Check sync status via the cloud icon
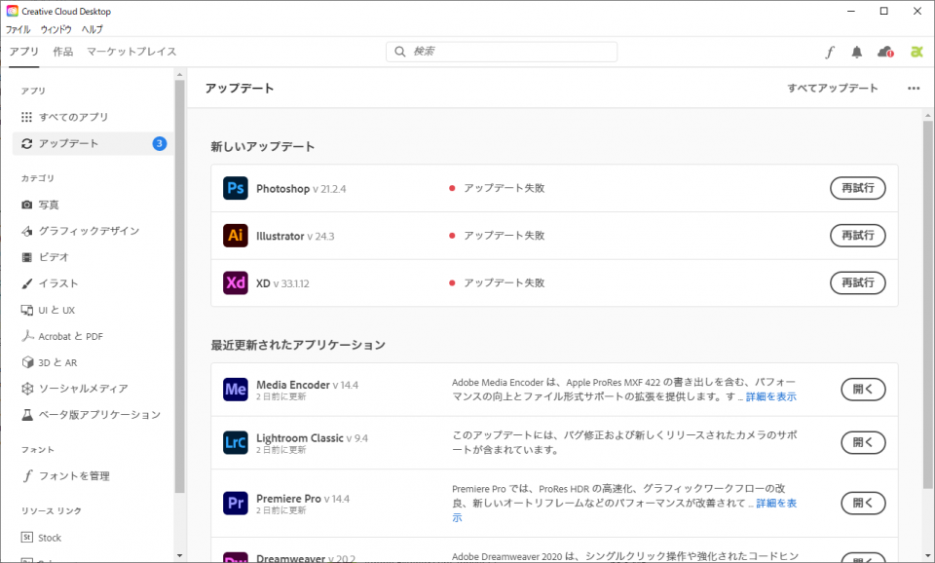The height and width of the screenshot is (563, 935). tap(882, 52)
